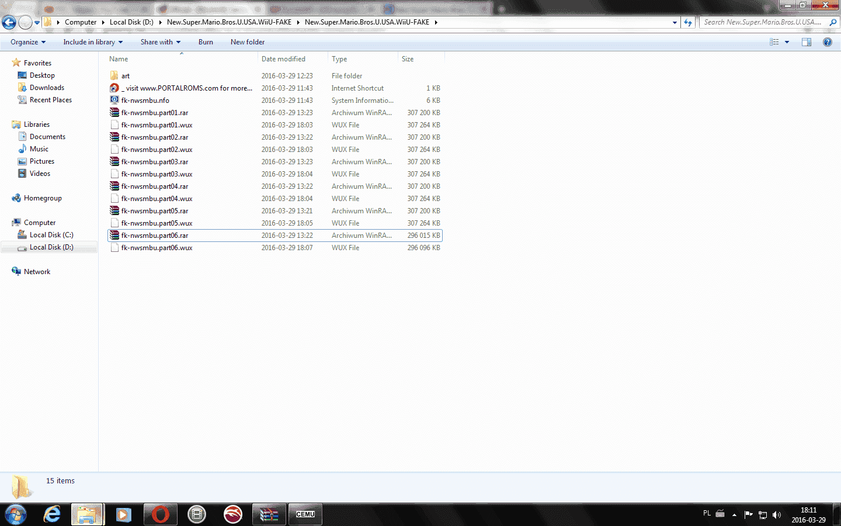
Task: Click the Back navigation arrow
Action: pyautogui.click(x=9, y=22)
